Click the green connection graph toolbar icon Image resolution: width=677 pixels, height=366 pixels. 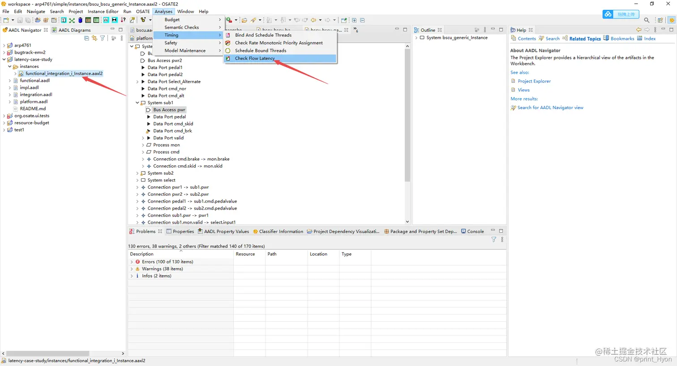point(72,20)
